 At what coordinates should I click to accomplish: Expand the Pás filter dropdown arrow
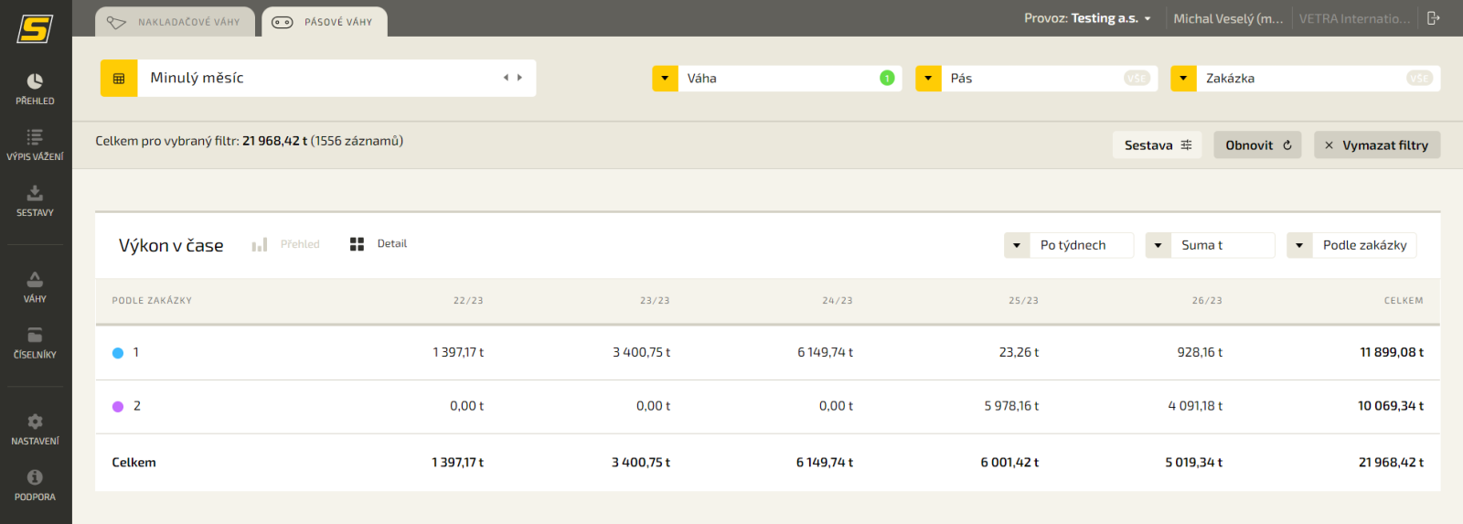pos(928,79)
